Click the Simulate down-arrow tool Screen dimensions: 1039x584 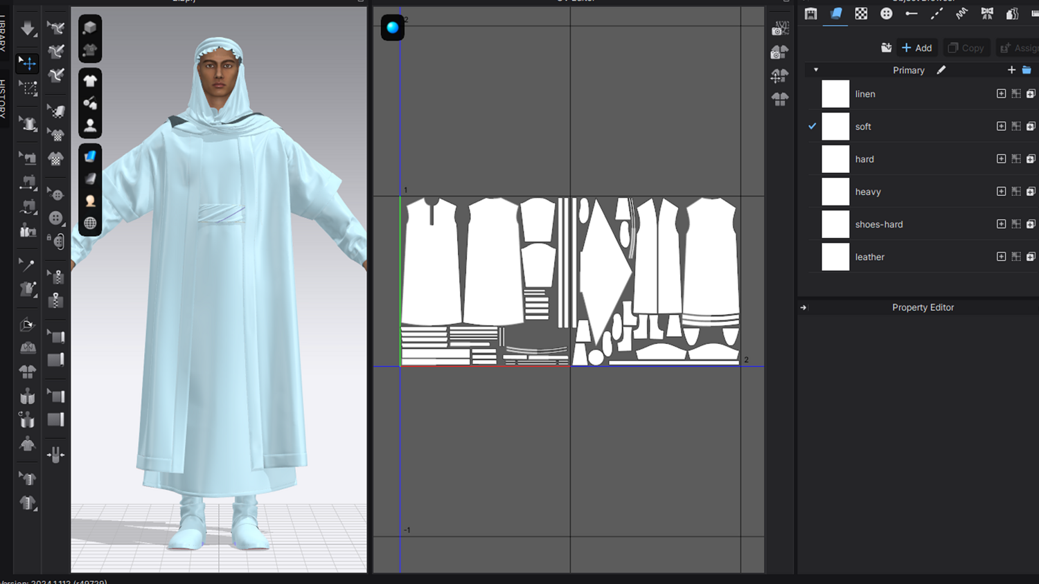(x=28, y=28)
